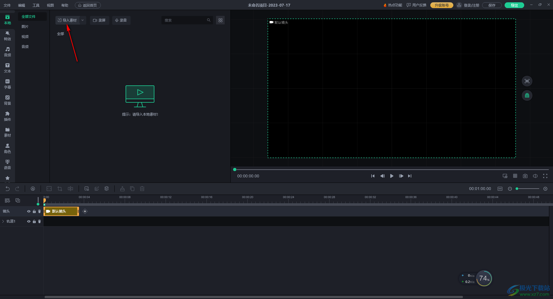Open the 视图 menu
Viewport: 553px width, 299px height.
pyautogui.click(x=50, y=5)
